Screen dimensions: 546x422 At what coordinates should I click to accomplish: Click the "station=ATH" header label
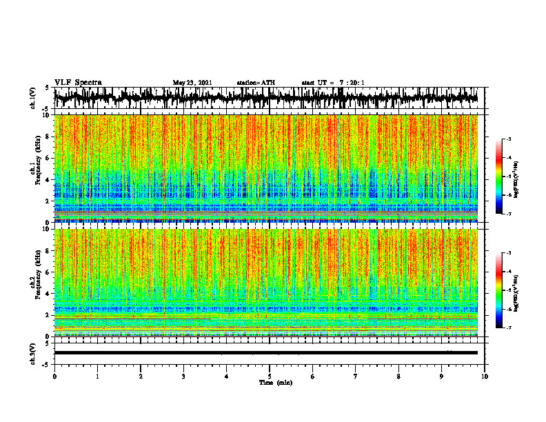pyautogui.click(x=256, y=83)
